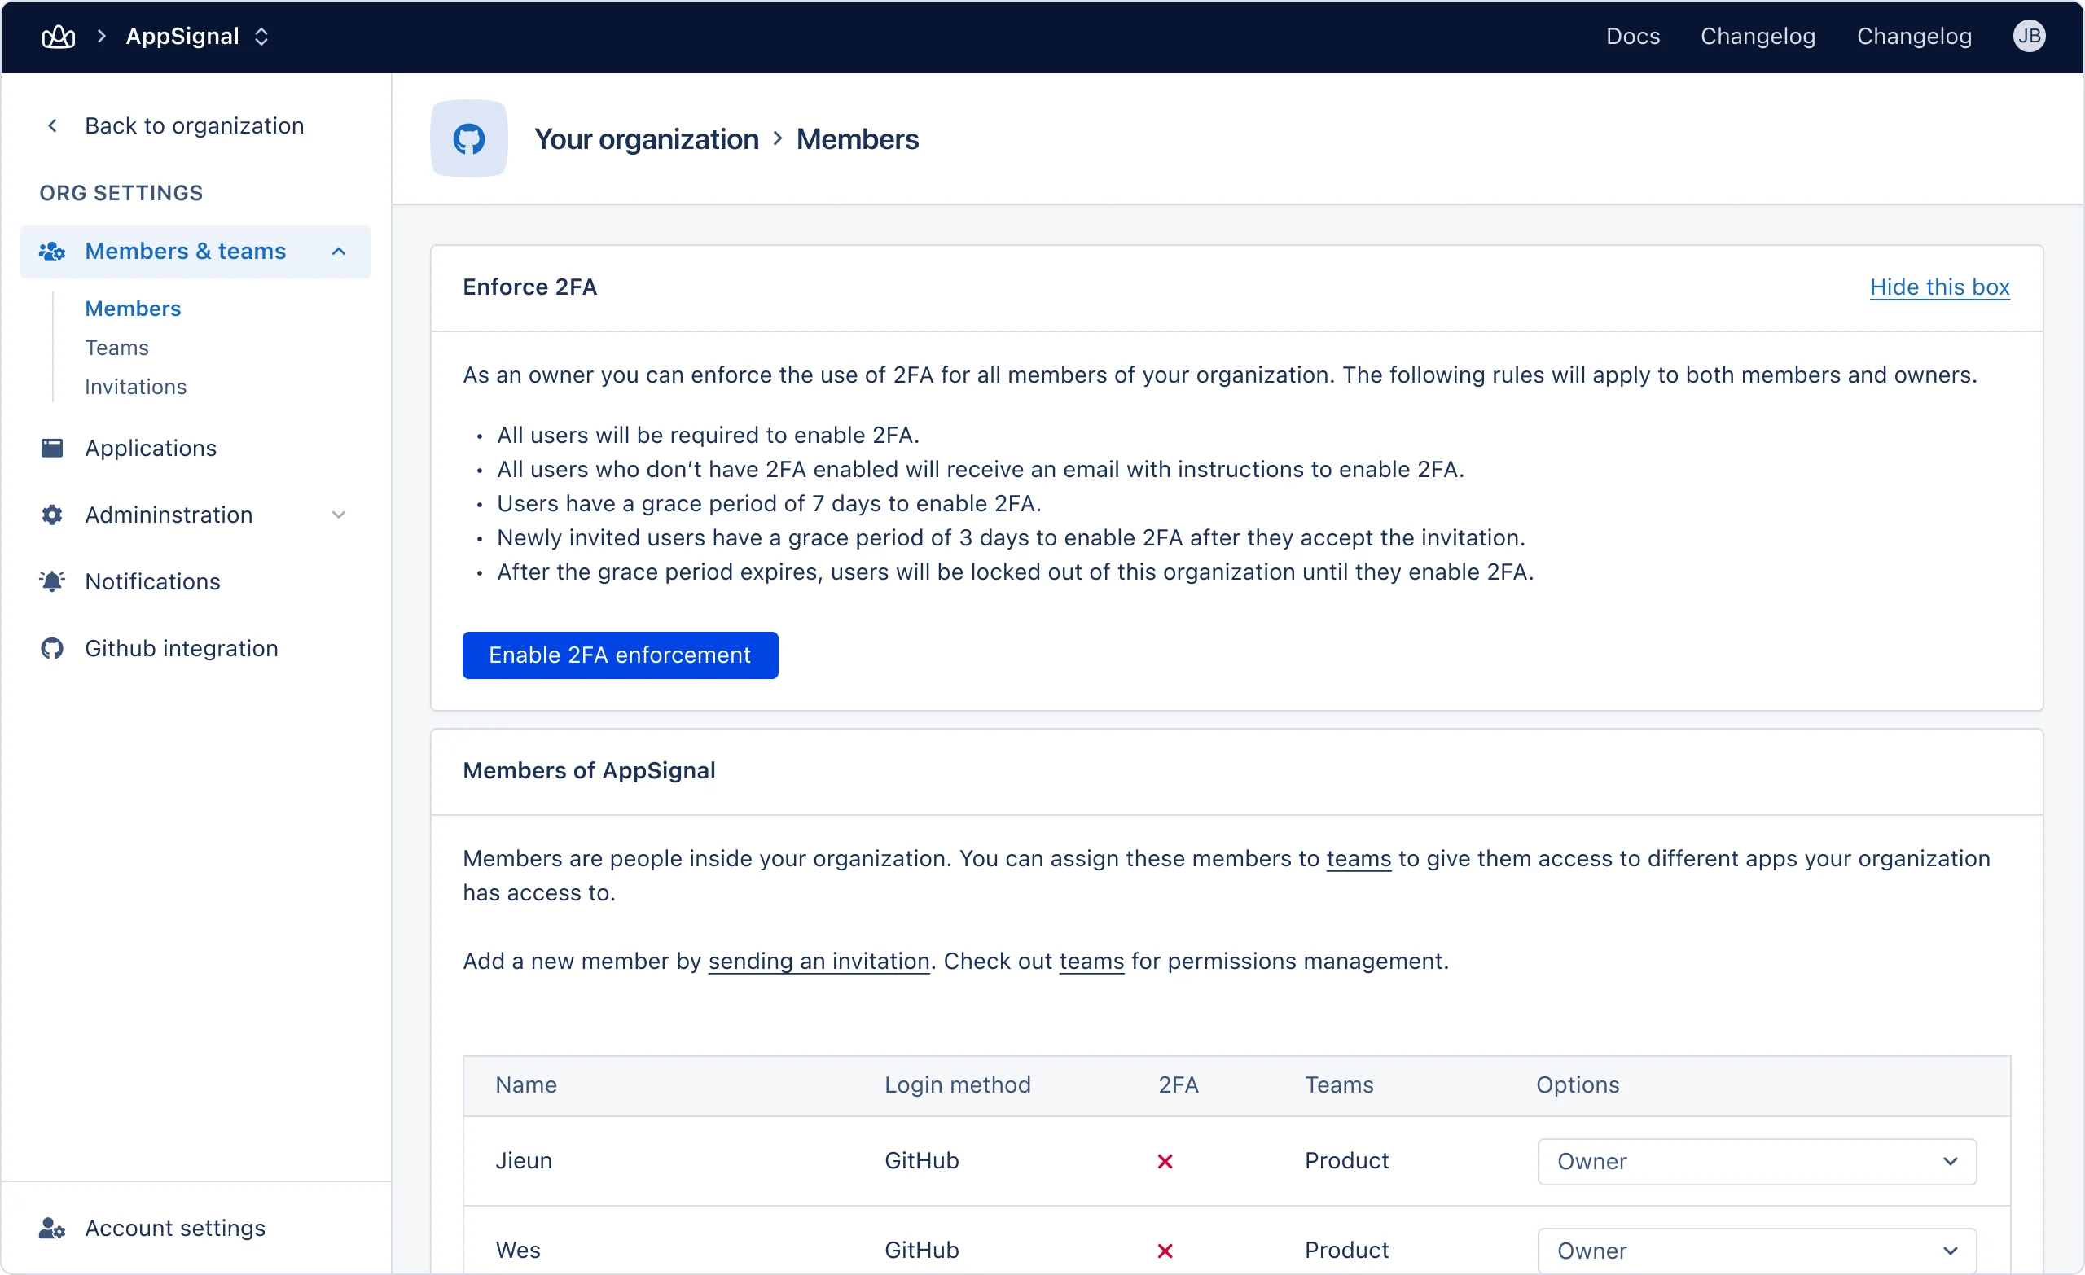Click GitHub login method in Jieun's row
Screen dimensions: 2085x1275
click(x=921, y=1160)
